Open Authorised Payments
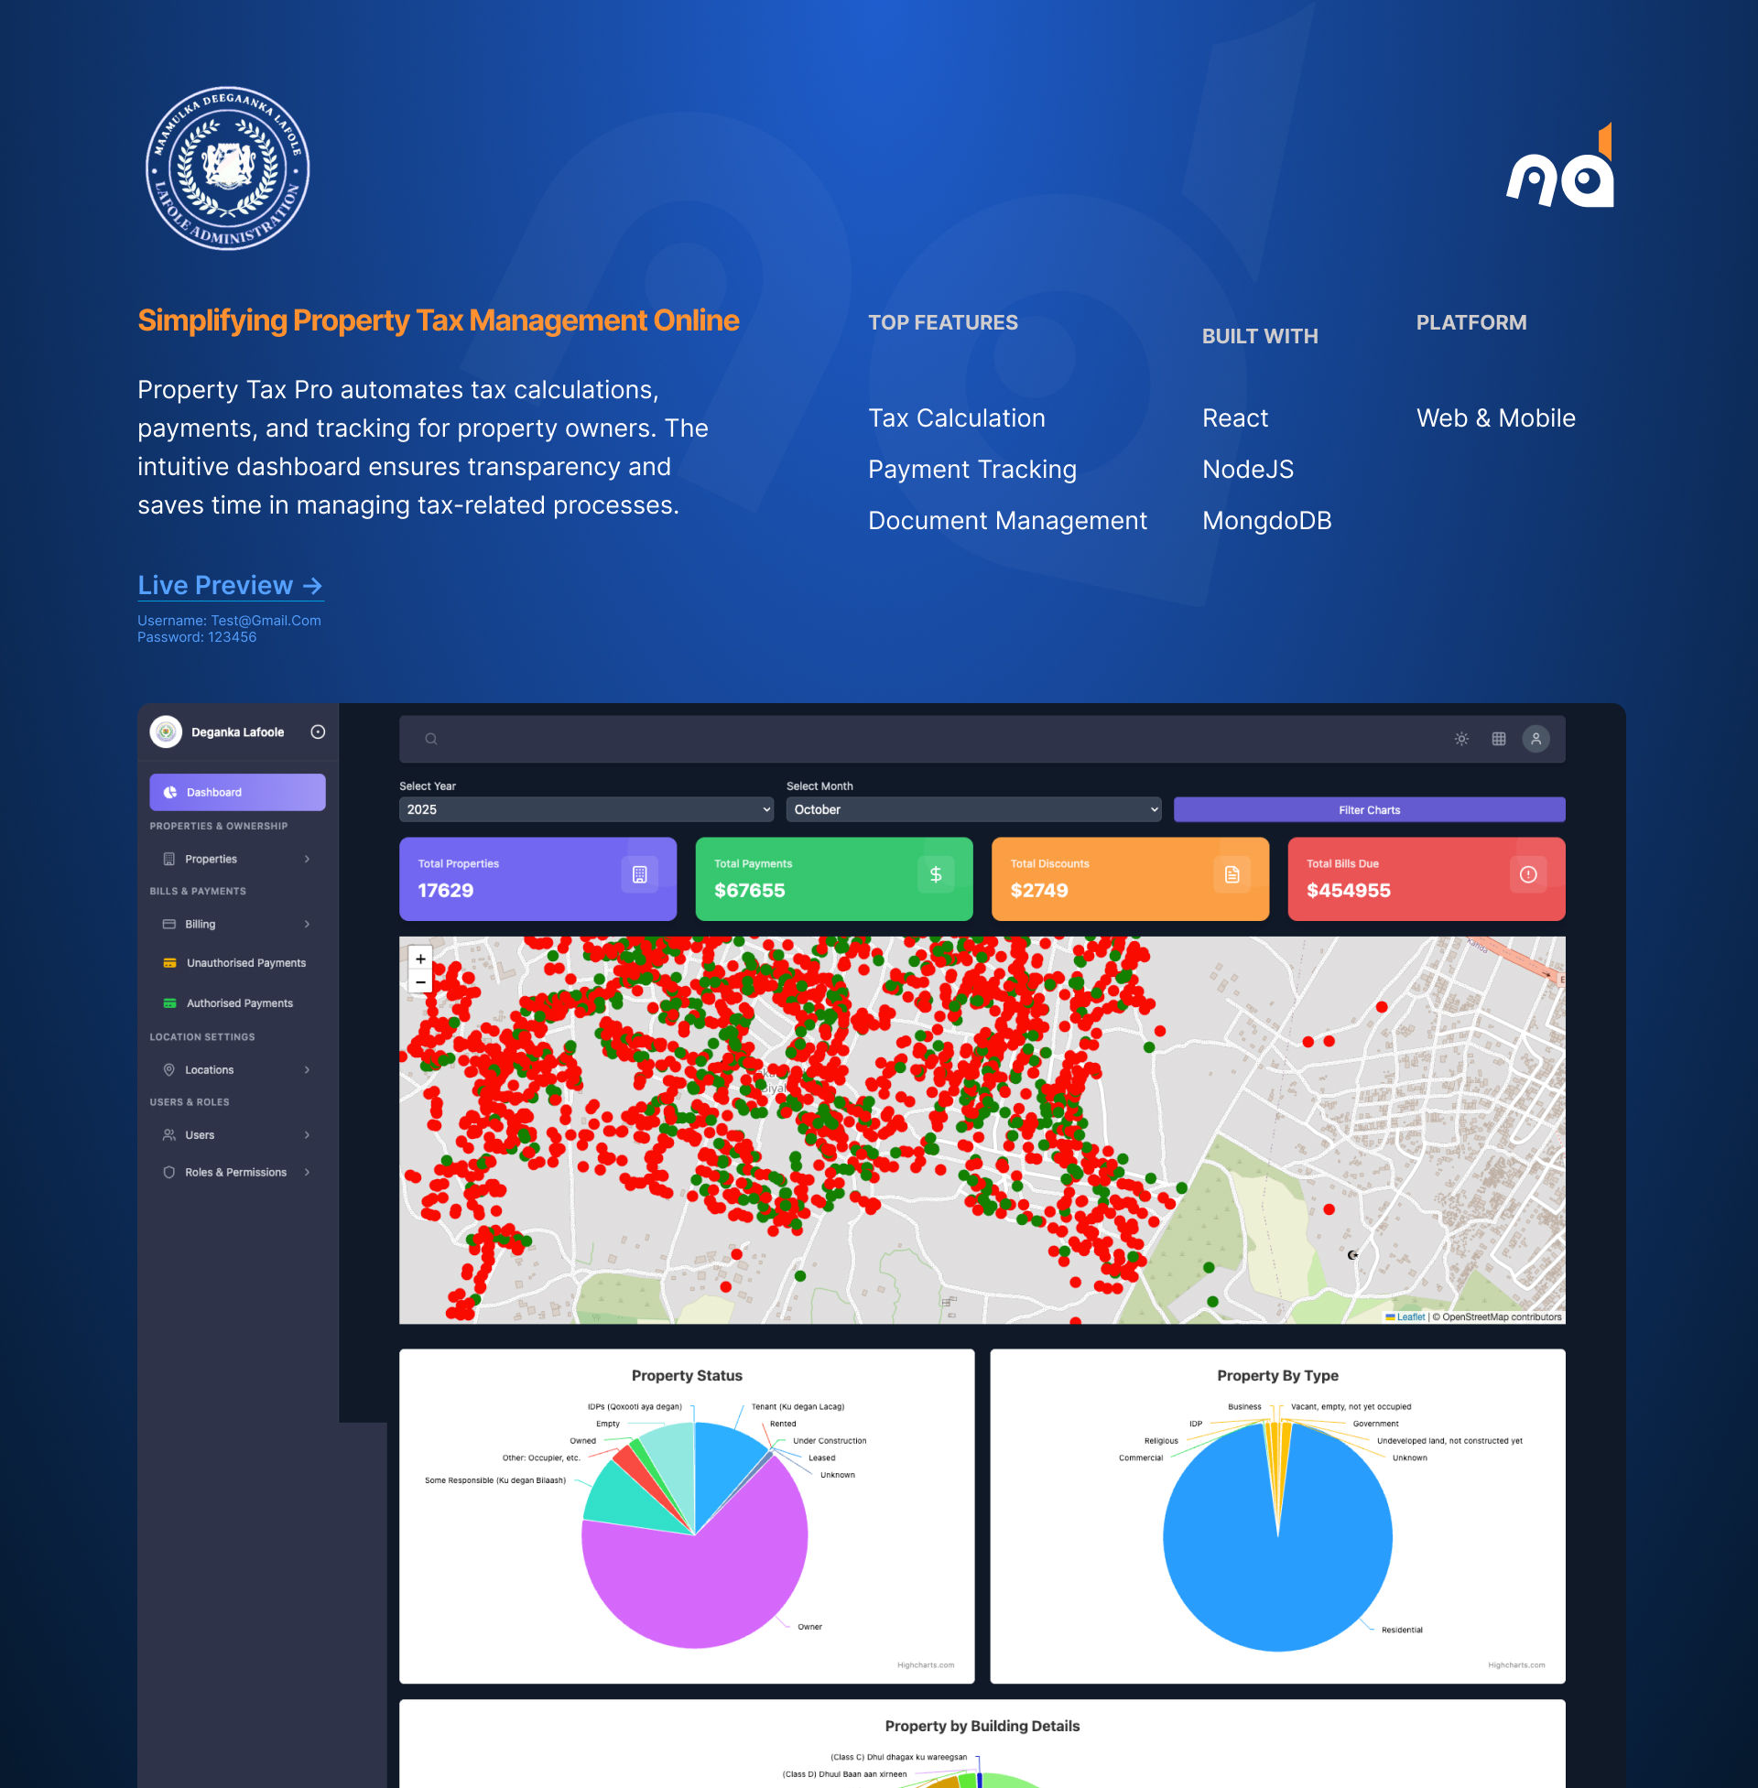1758x1788 pixels. [x=237, y=1003]
